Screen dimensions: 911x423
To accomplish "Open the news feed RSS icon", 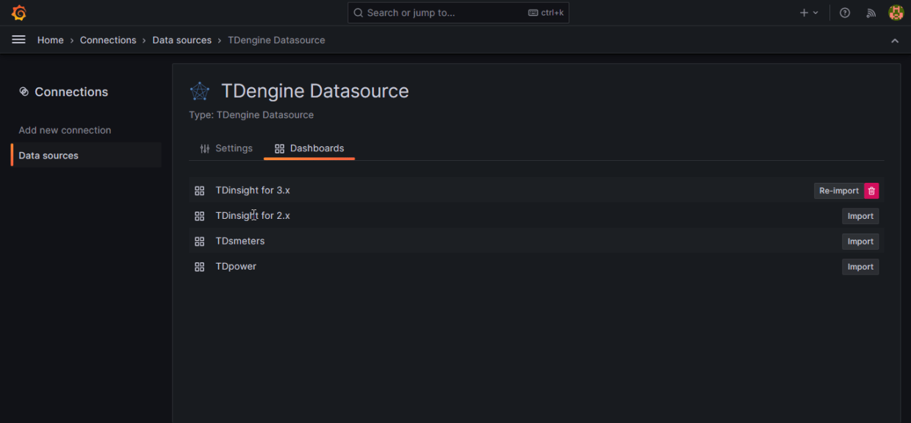I will point(871,12).
